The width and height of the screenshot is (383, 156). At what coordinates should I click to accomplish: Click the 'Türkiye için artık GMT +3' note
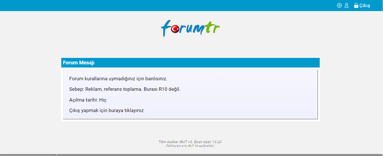point(190,146)
